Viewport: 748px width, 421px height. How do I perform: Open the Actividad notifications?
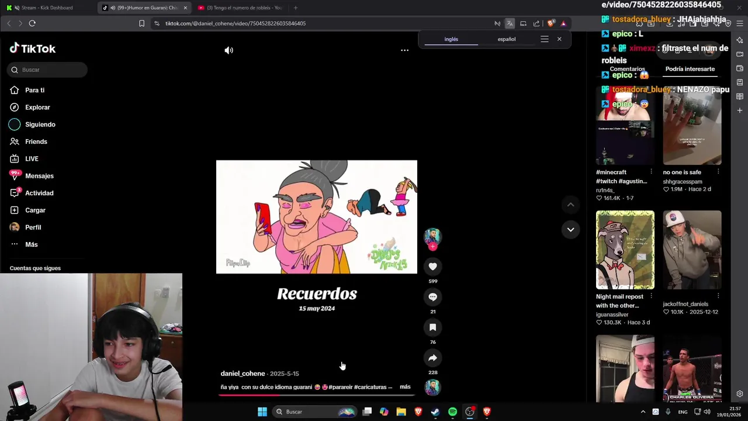click(x=39, y=193)
